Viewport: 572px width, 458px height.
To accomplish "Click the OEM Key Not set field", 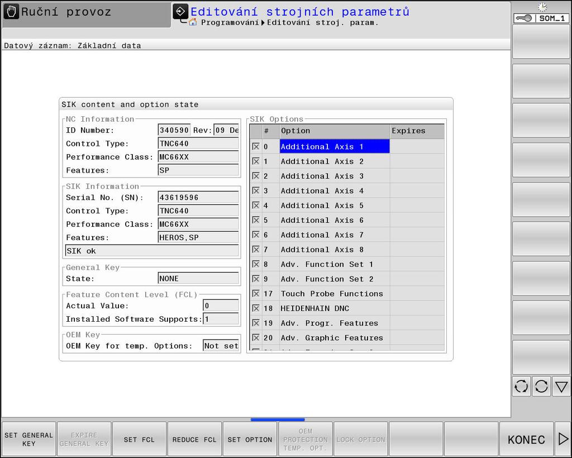I will [221, 346].
